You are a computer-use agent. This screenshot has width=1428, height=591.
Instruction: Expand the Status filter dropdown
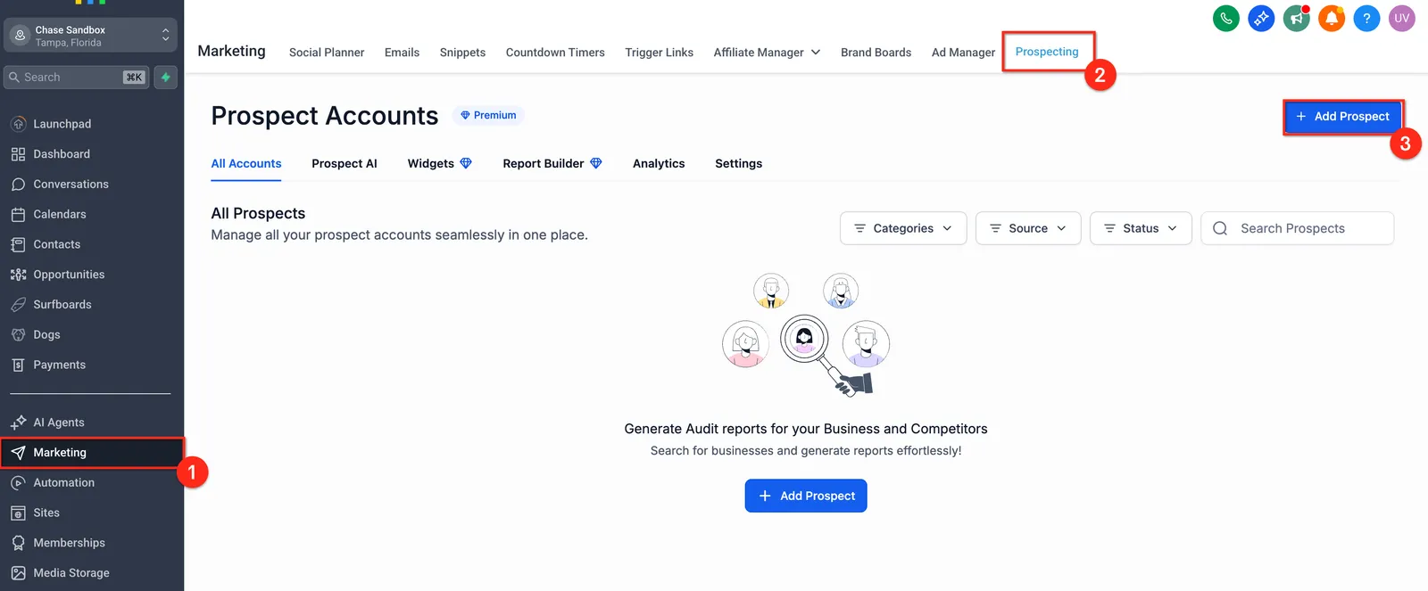click(x=1141, y=228)
